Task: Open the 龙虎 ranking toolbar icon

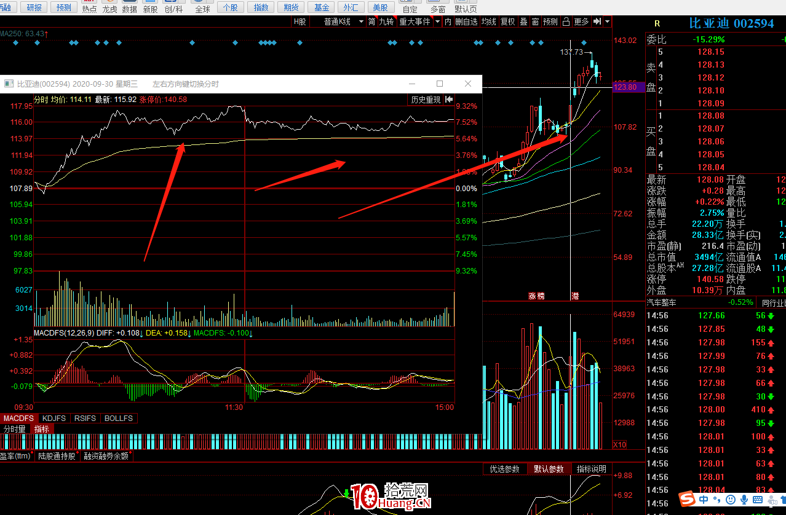Action: tap(109, 7)
